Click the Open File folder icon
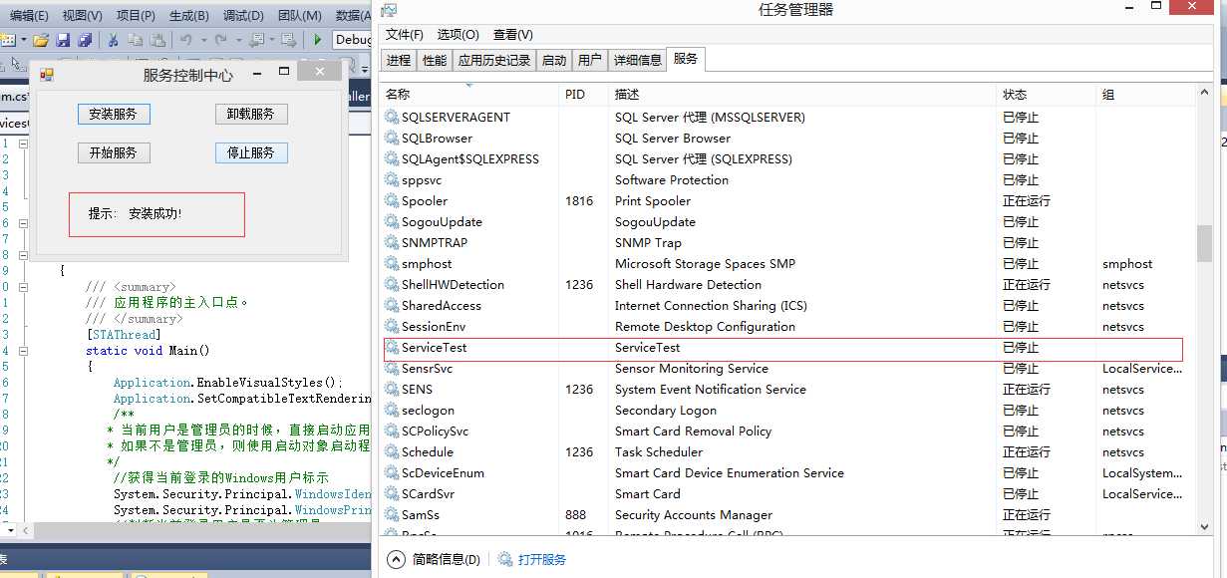Image resolution: width=1227 pixels, height=578 pixels. pos(41,40)
